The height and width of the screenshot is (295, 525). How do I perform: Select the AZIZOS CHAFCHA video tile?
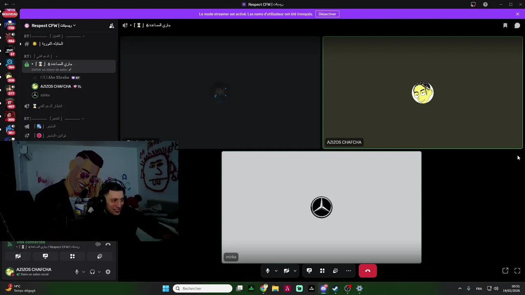click(x=422, y=93)
